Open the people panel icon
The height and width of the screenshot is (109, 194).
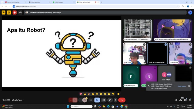(x=181, y=100)
